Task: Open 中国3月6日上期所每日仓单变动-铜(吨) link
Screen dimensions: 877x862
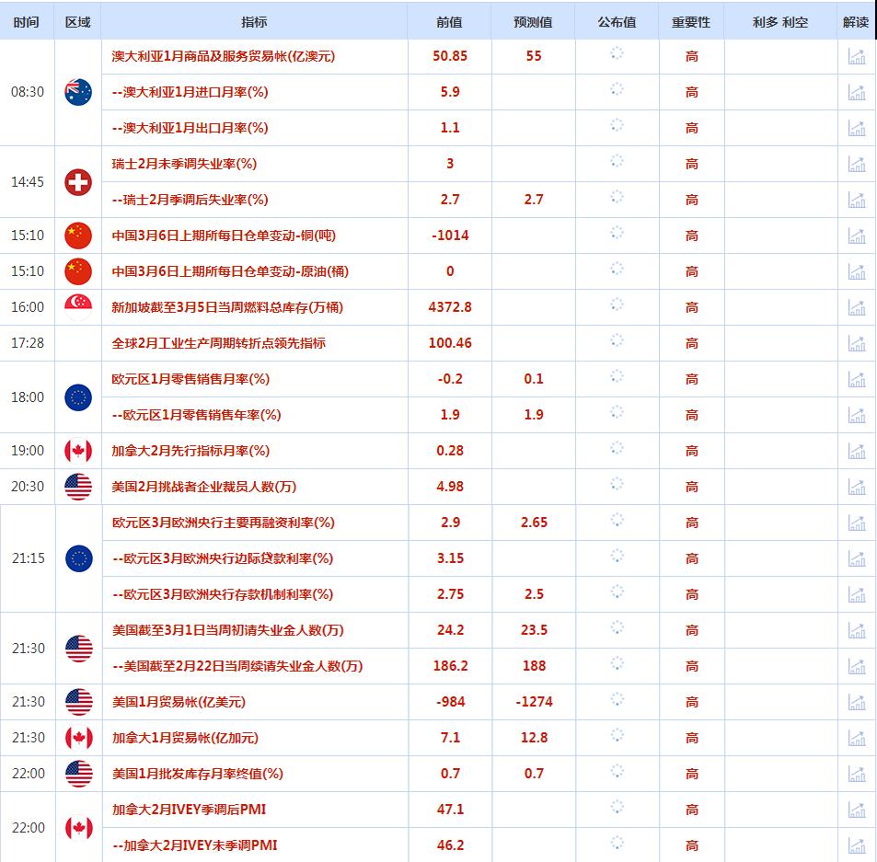Action: coord(224,236)
